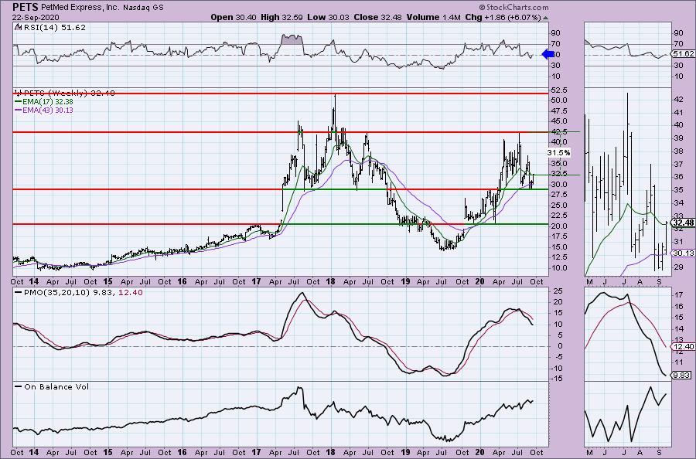Click the 12.5 price axis label

[x=559, y=257]
